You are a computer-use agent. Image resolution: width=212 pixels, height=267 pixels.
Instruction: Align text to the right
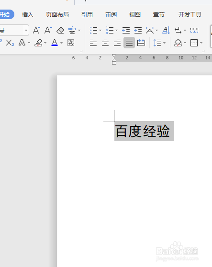117,43
